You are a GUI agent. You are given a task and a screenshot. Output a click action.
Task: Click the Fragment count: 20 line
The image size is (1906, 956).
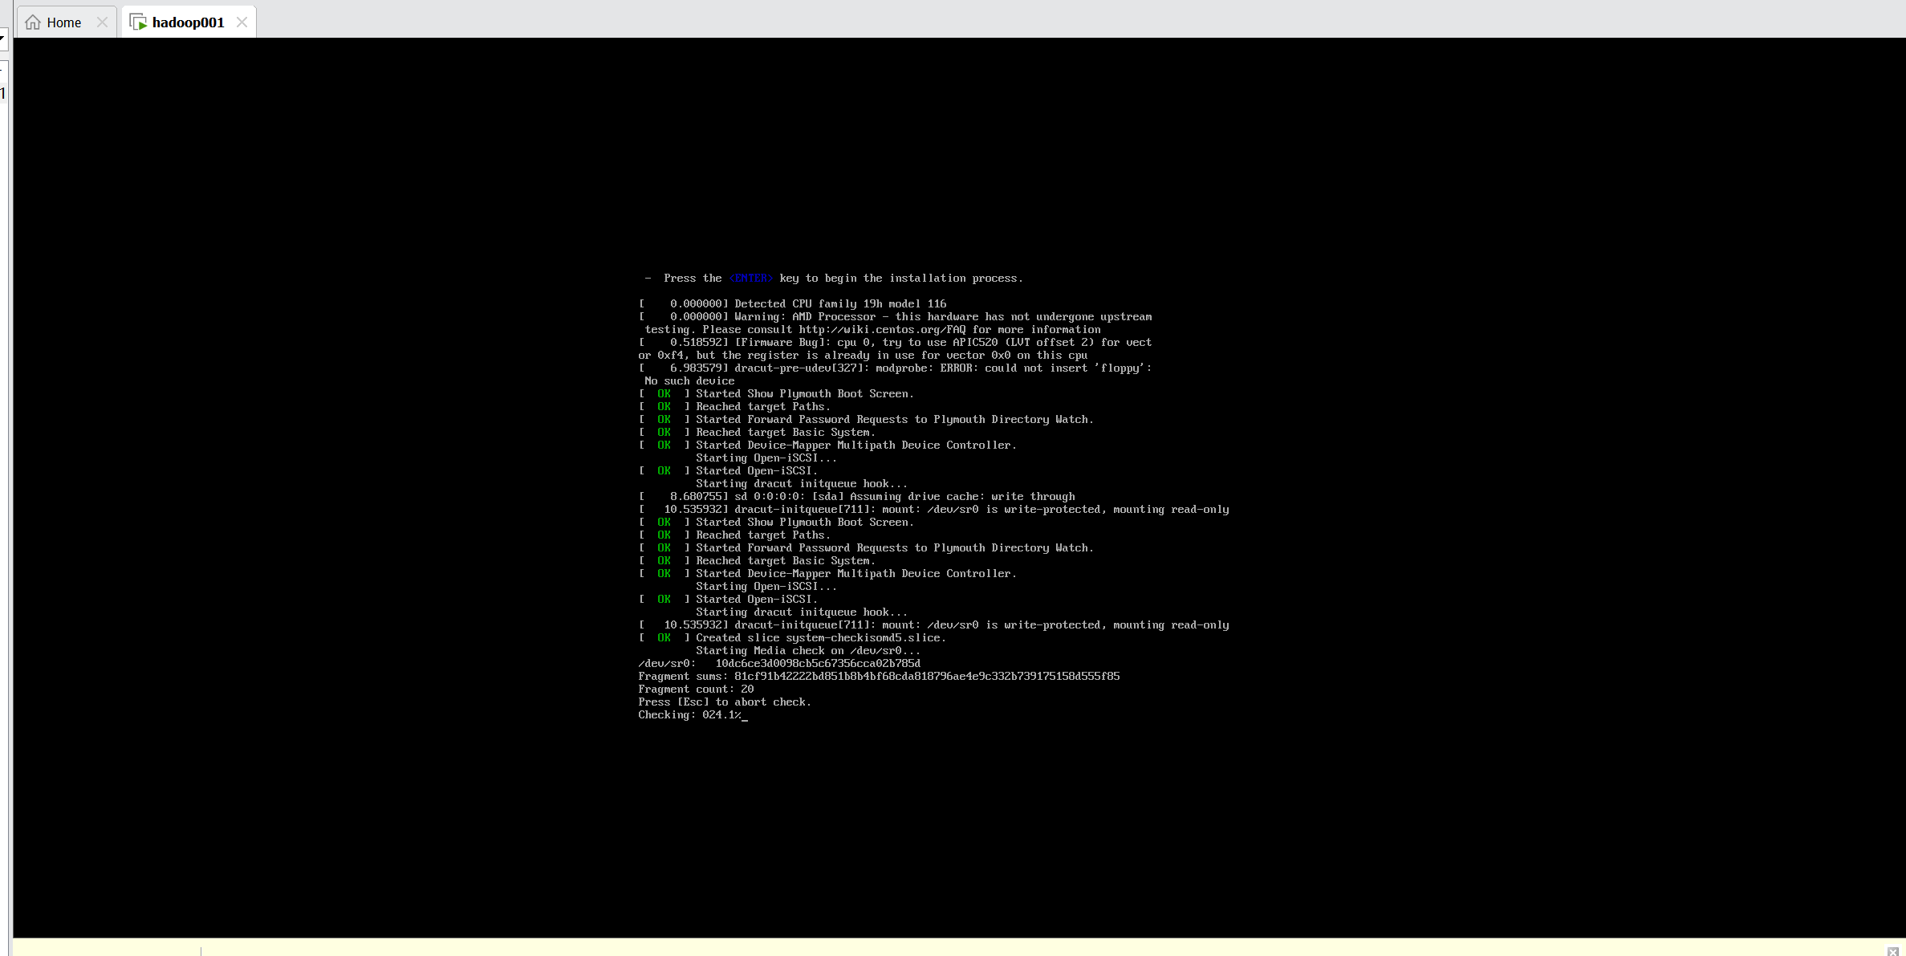pos(695,690)
